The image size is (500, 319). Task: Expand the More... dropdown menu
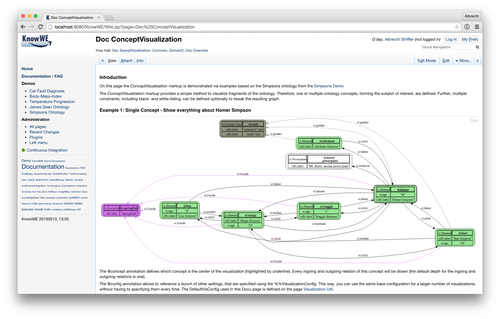464,61
